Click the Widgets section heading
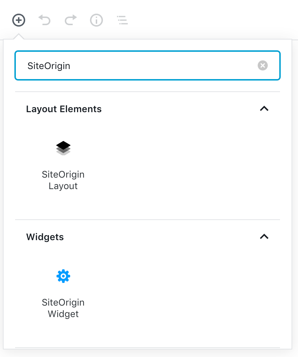This screenshot has width=298, height=357. click(x=45, y=237)
